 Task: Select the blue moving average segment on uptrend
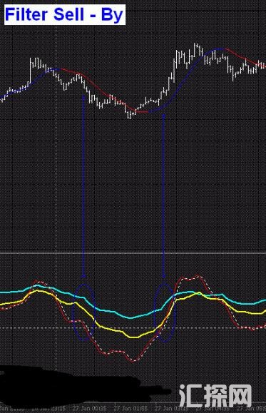[182, 79]
